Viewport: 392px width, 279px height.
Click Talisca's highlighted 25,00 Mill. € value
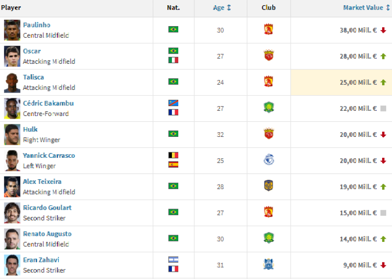[x=358, y=83]
